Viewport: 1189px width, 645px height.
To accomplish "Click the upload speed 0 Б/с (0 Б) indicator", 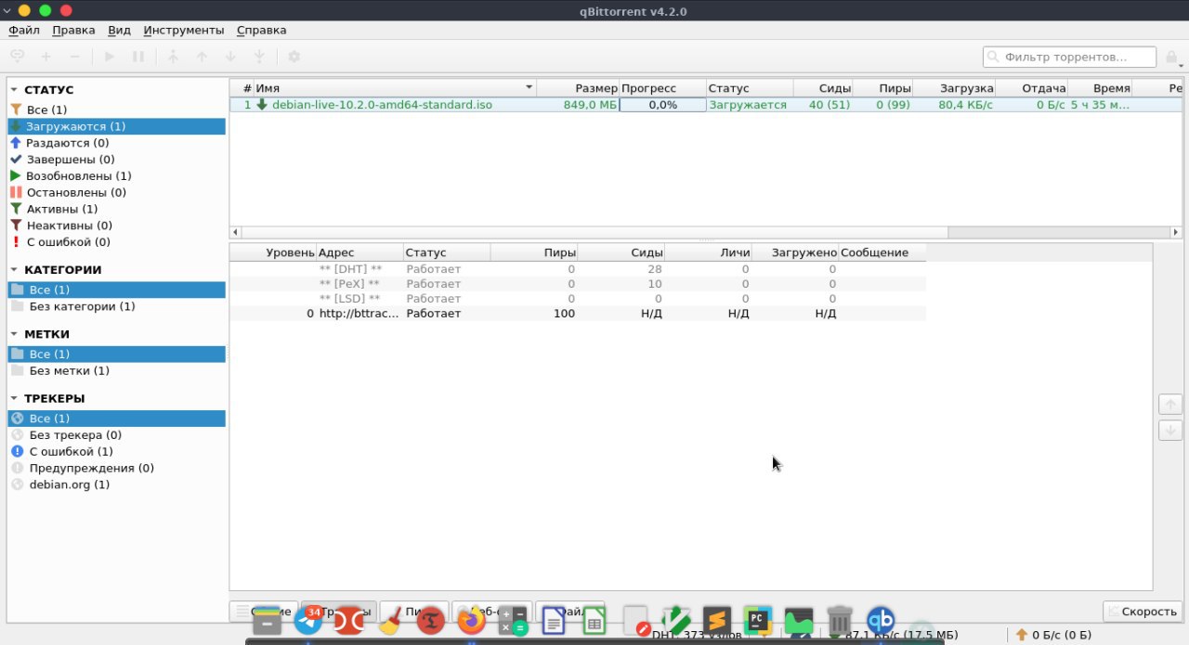I will click(1054, 635).
